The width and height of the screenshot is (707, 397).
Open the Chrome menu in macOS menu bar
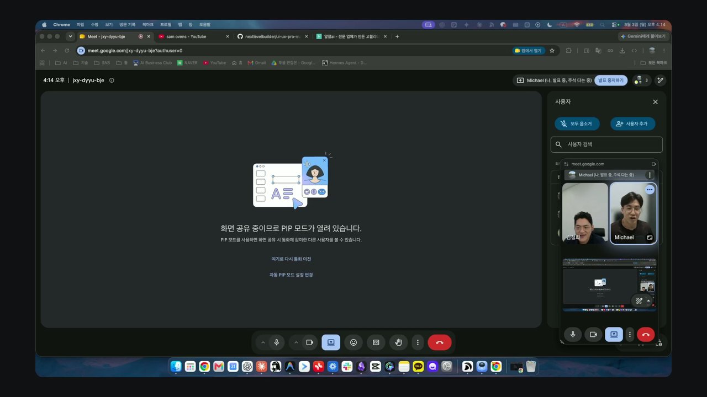[62, 25]
